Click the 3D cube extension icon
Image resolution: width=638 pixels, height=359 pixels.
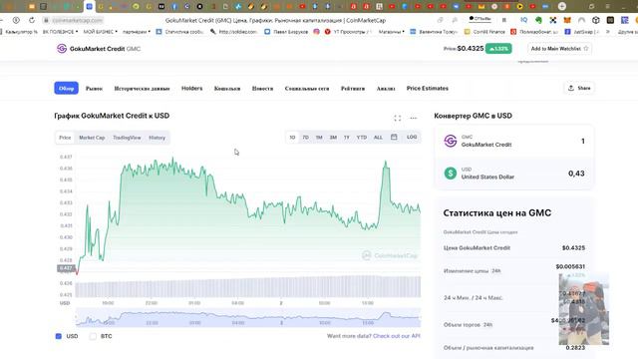pyautogui.click(x=596, y=20)
